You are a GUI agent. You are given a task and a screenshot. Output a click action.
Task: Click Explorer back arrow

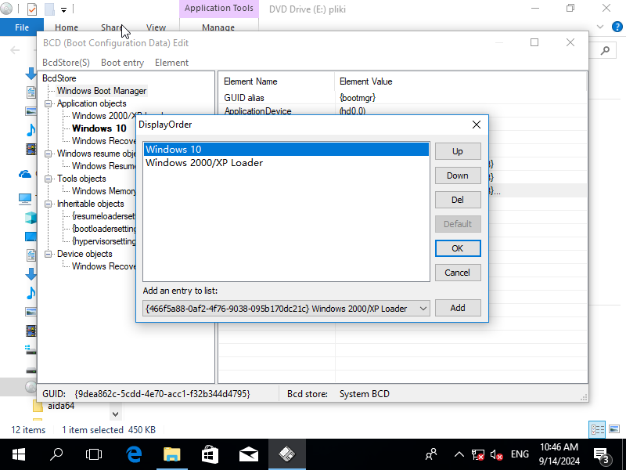pos(15,50)
